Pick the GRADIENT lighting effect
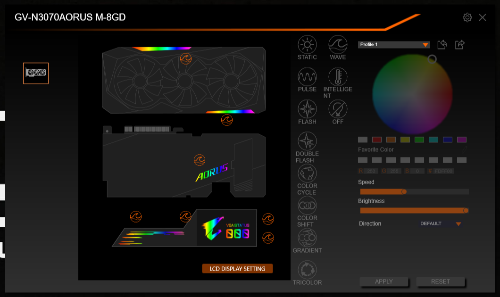This screenshot has width=500, height=297. coord(307,238)
